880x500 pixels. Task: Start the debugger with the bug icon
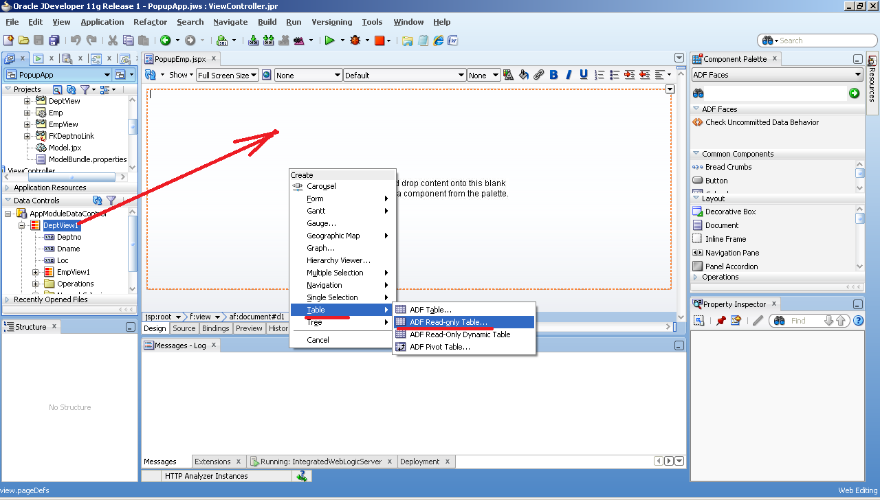coord(356,40)
